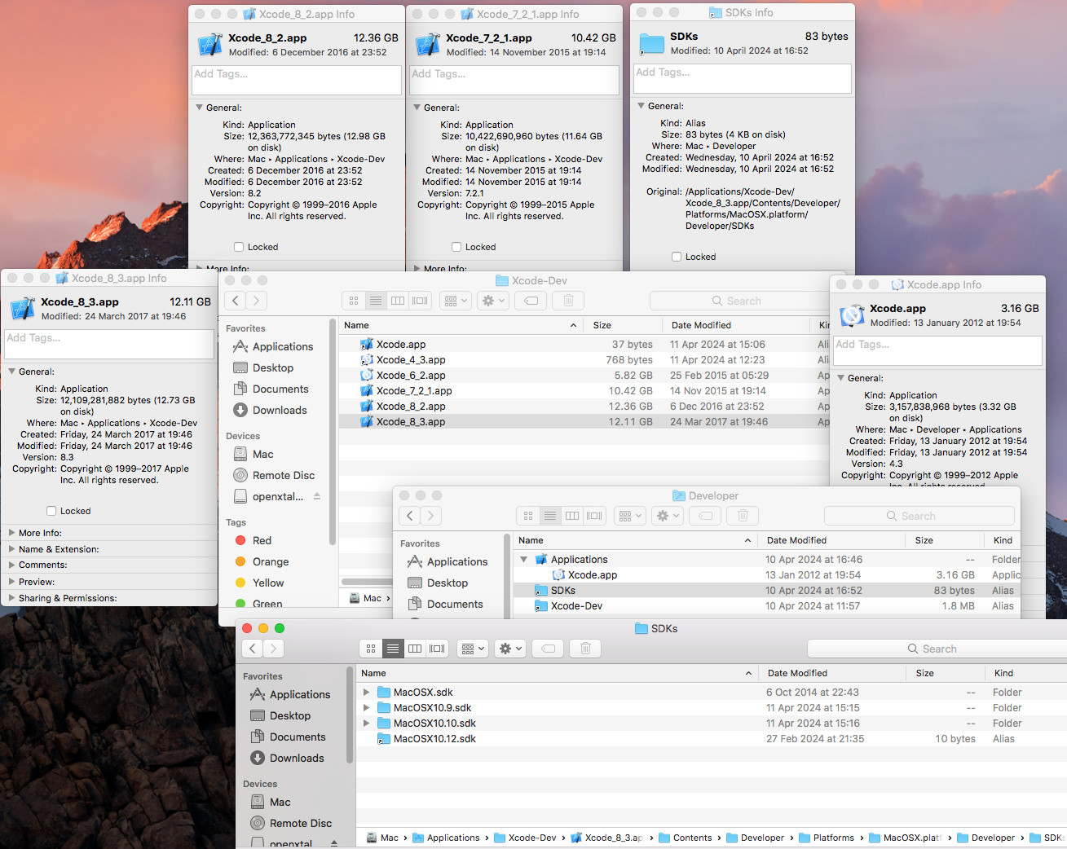Switch Xcode-Dev window to column view

click(x=398, y=301)
